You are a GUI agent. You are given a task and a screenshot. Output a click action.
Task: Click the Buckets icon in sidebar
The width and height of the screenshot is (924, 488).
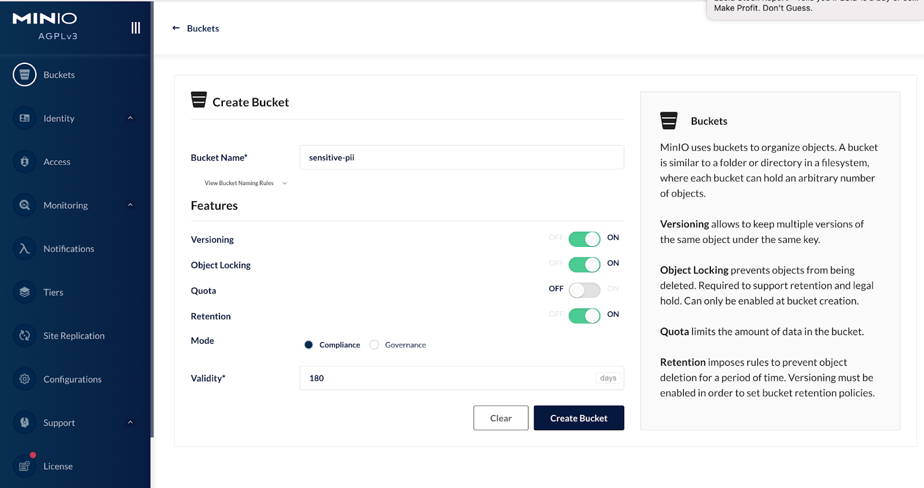24,74
